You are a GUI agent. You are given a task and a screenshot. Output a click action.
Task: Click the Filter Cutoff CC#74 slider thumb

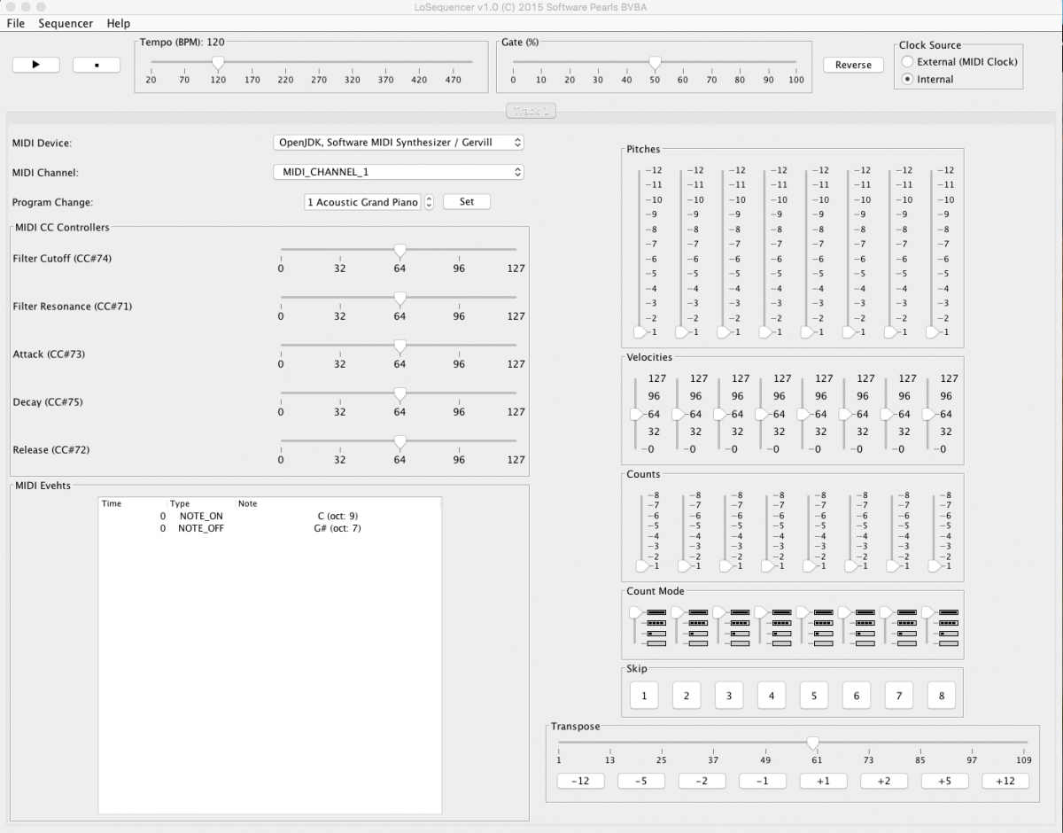(x=400, y=251)
